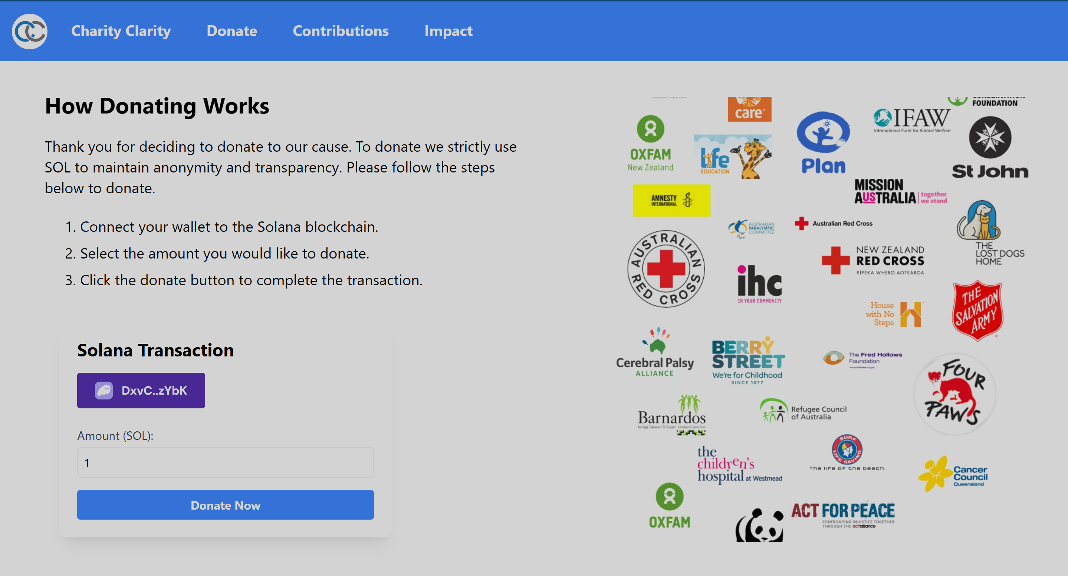Screen dimensions: 1068x576
Task: Click the round Australian Red Cross emblem
Action: coord(666,269)
